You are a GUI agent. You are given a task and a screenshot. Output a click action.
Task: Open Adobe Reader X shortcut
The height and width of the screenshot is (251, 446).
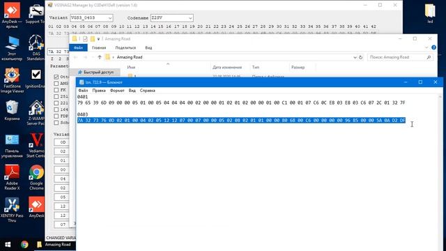[x=12, y=178]
